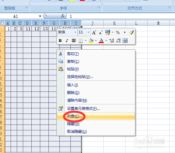
Task: Apply red font color A icon
Action: 101,41
